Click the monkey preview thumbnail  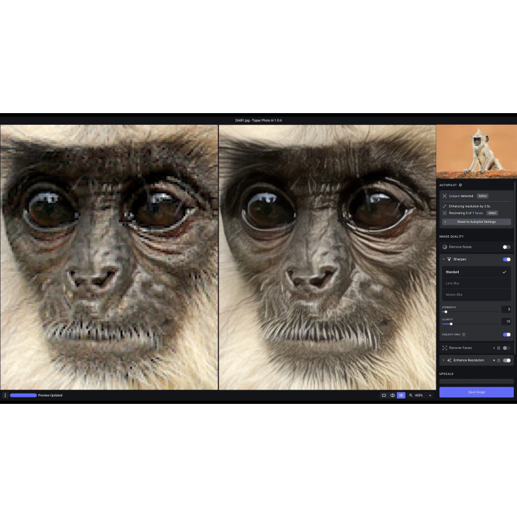click(476, 151)
